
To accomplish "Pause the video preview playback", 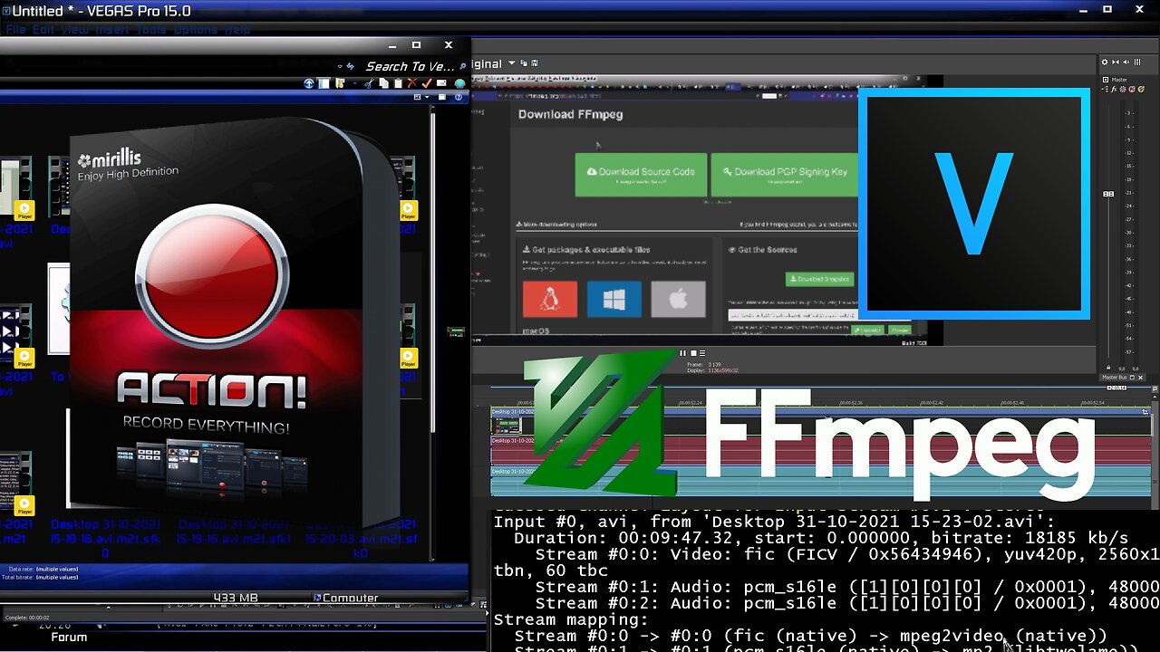I will pos(682,353).
